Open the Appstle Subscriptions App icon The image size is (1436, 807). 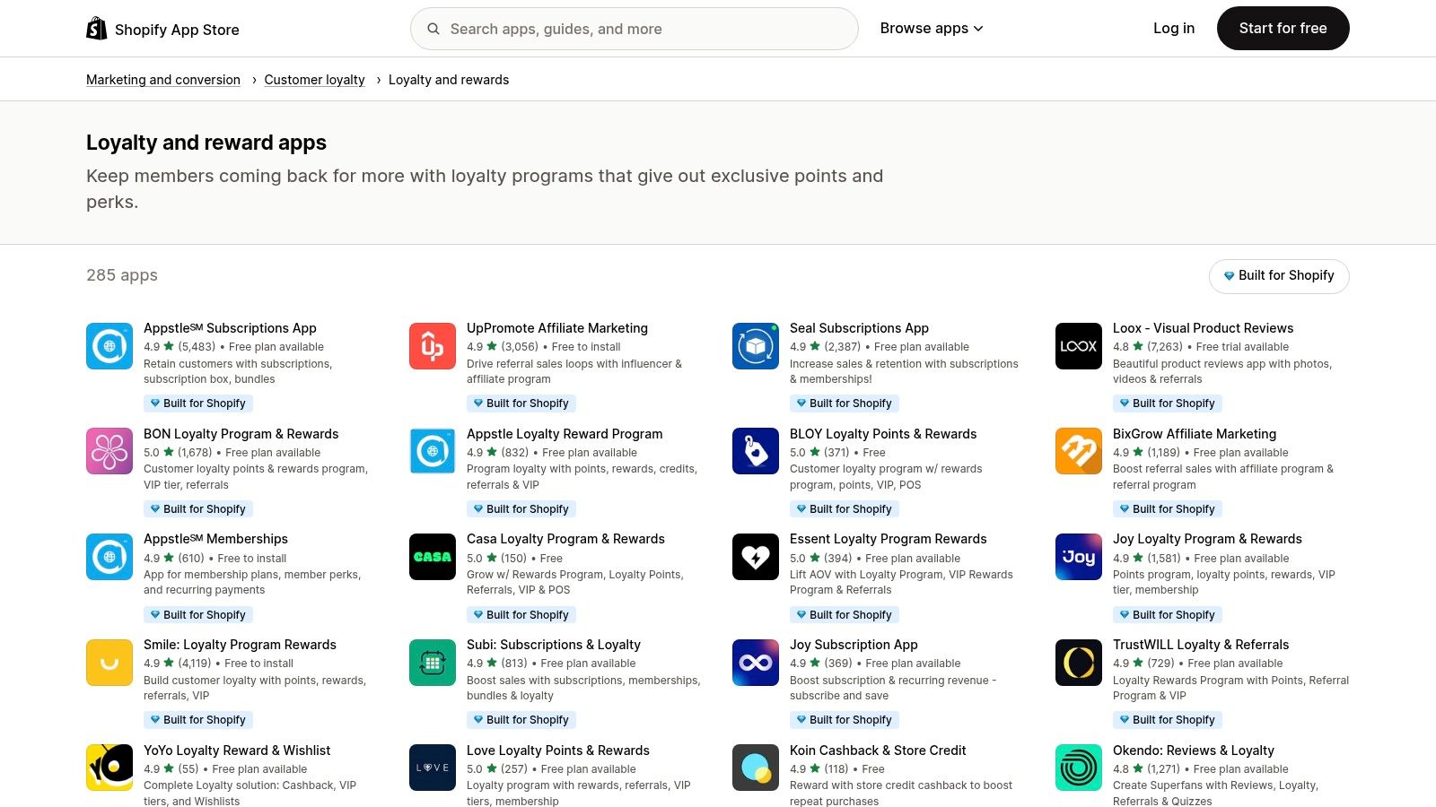[x=109, y=345]
